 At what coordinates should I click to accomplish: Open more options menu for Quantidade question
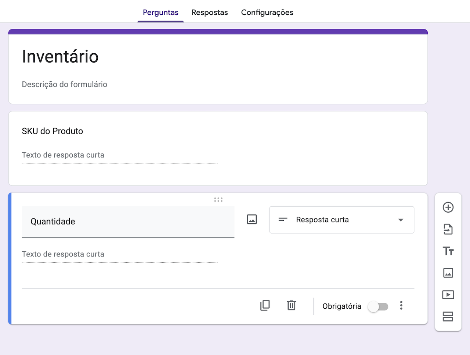(401, 306)
